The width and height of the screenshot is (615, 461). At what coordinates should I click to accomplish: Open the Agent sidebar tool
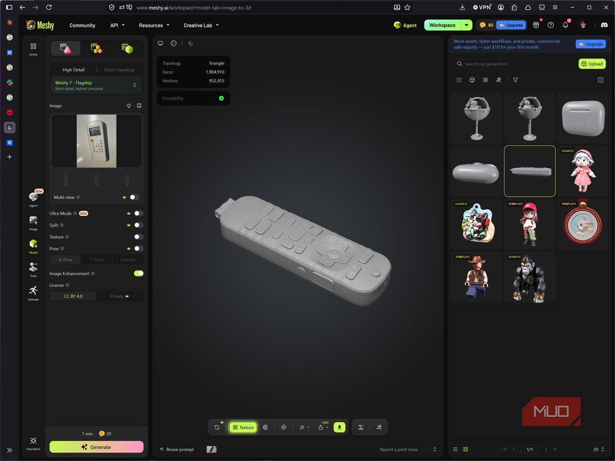pos(33,198)
